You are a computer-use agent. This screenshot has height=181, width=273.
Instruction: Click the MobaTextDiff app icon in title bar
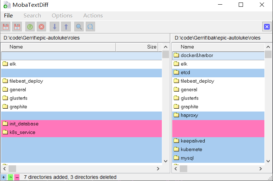click(x=7, y=5)
